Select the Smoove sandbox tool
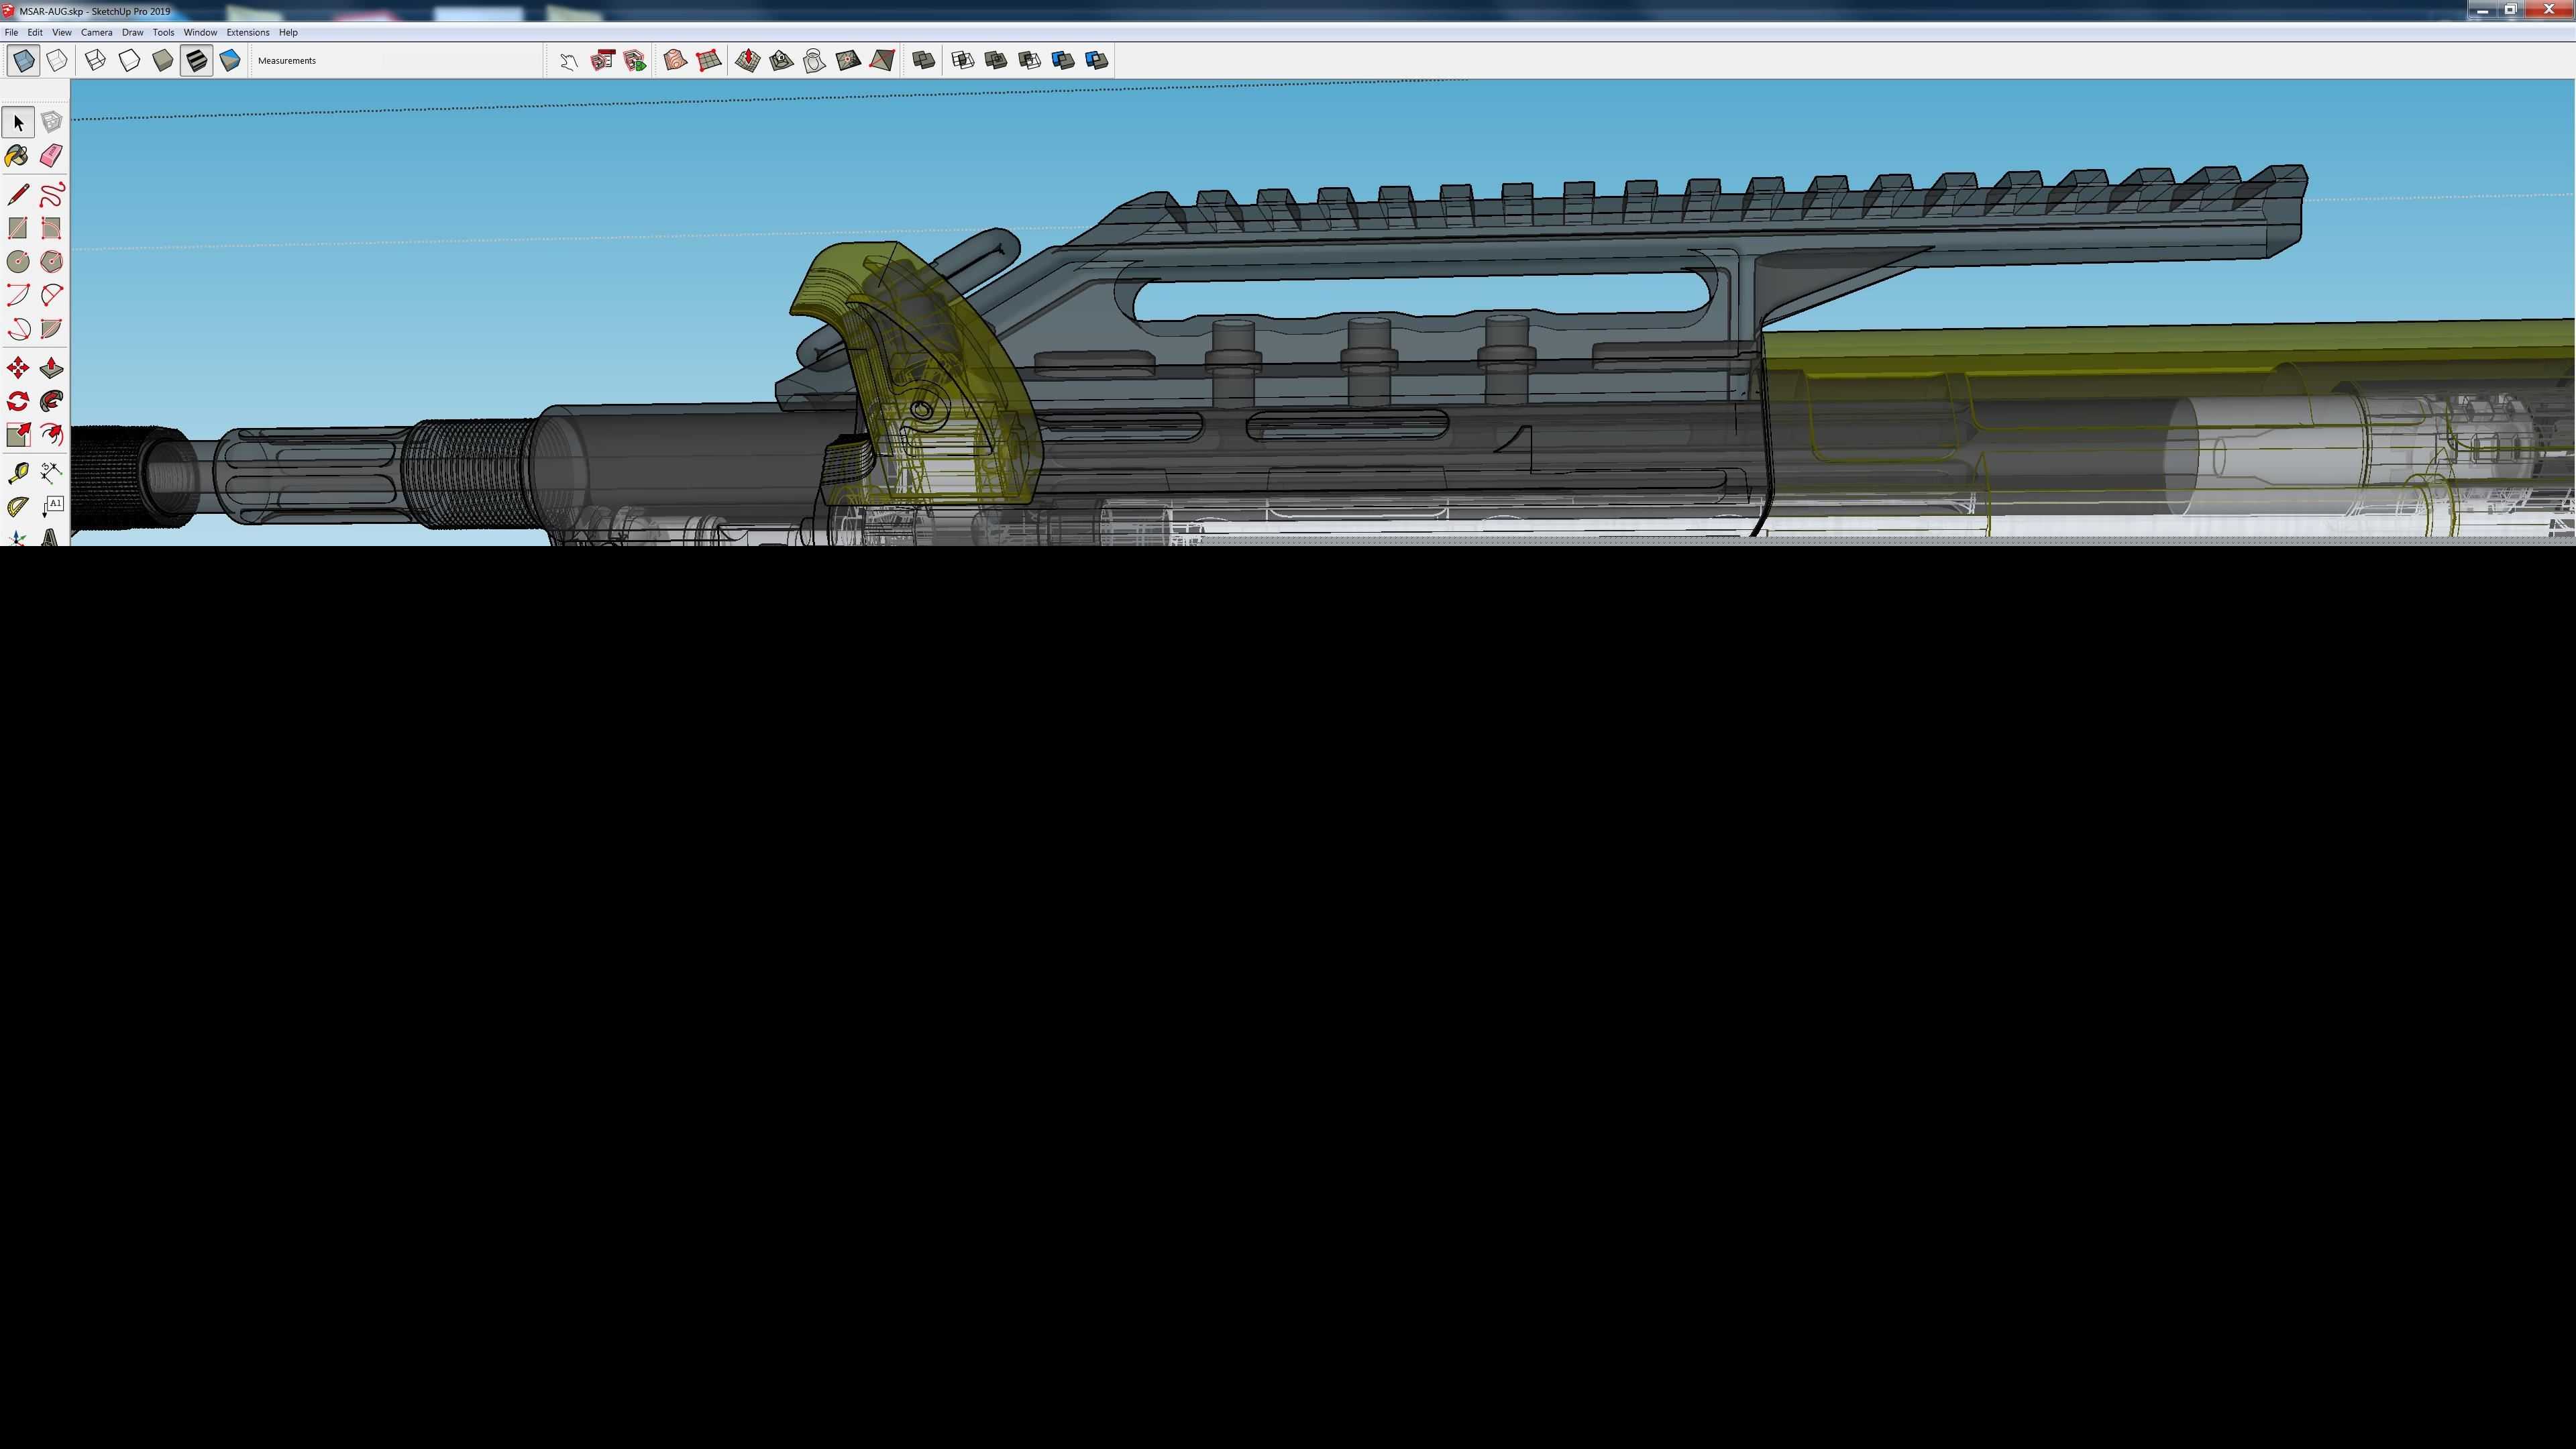 pyautogui.click(x=747, y=61)
